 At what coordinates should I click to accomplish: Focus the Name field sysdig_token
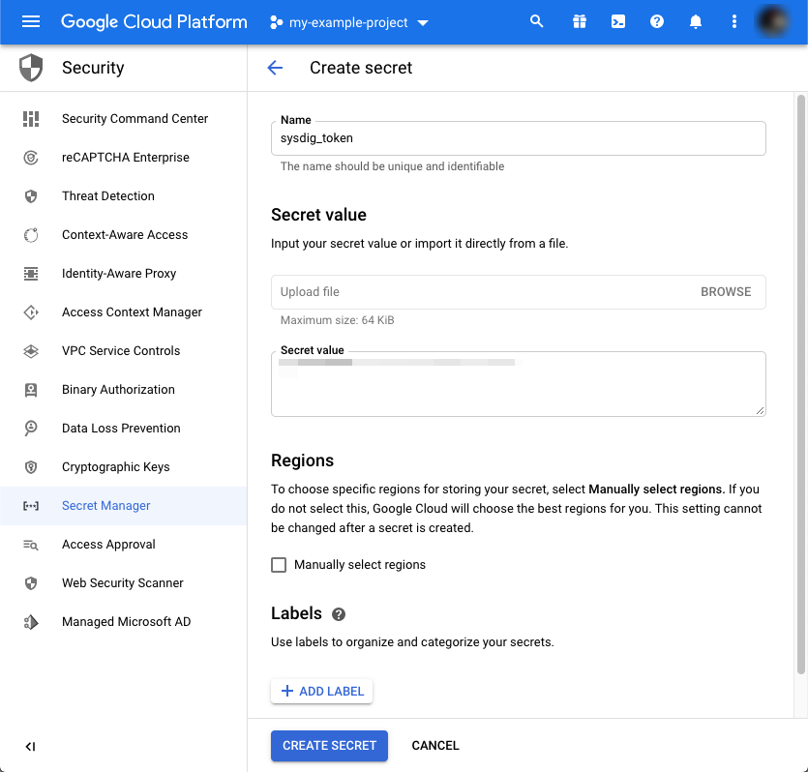pyautogui.click(x=519, y=138)
